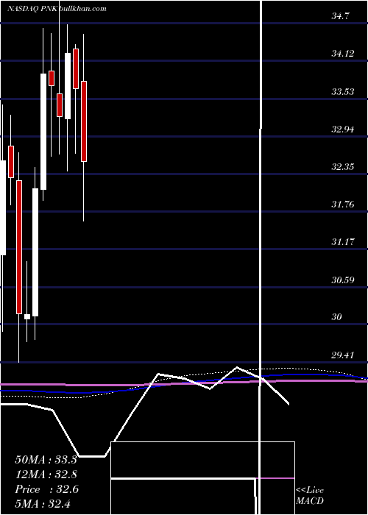Viewport: 368px width, 515px height.
Task: Click the Price : 32.6 readout
Action: pos(46,489)
